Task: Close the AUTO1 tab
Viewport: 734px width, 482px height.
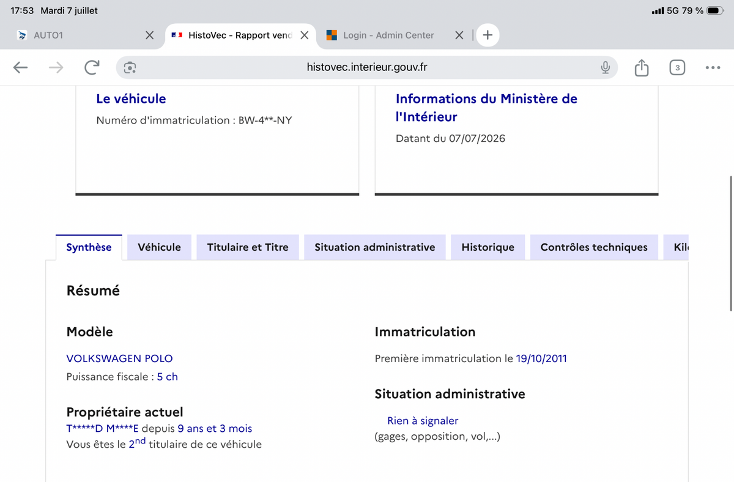Action: [149, 35]
